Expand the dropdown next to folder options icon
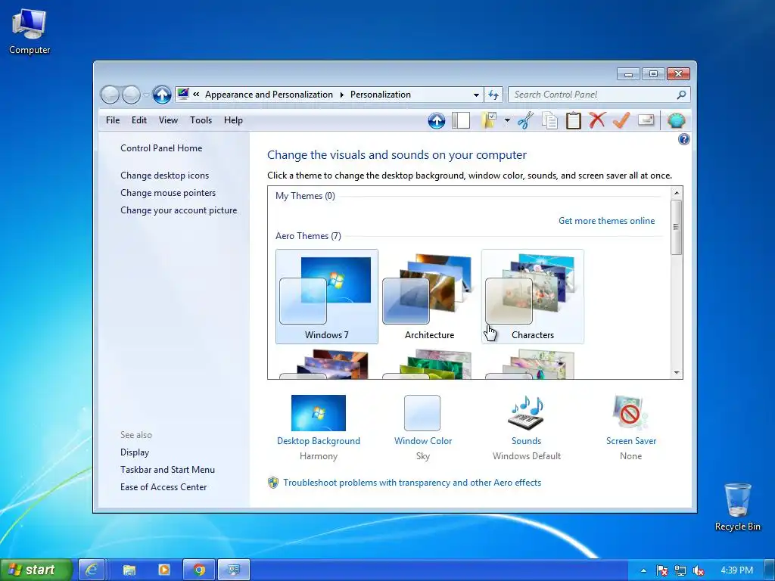Screen dimensions: 775x581 coord(507,120)
